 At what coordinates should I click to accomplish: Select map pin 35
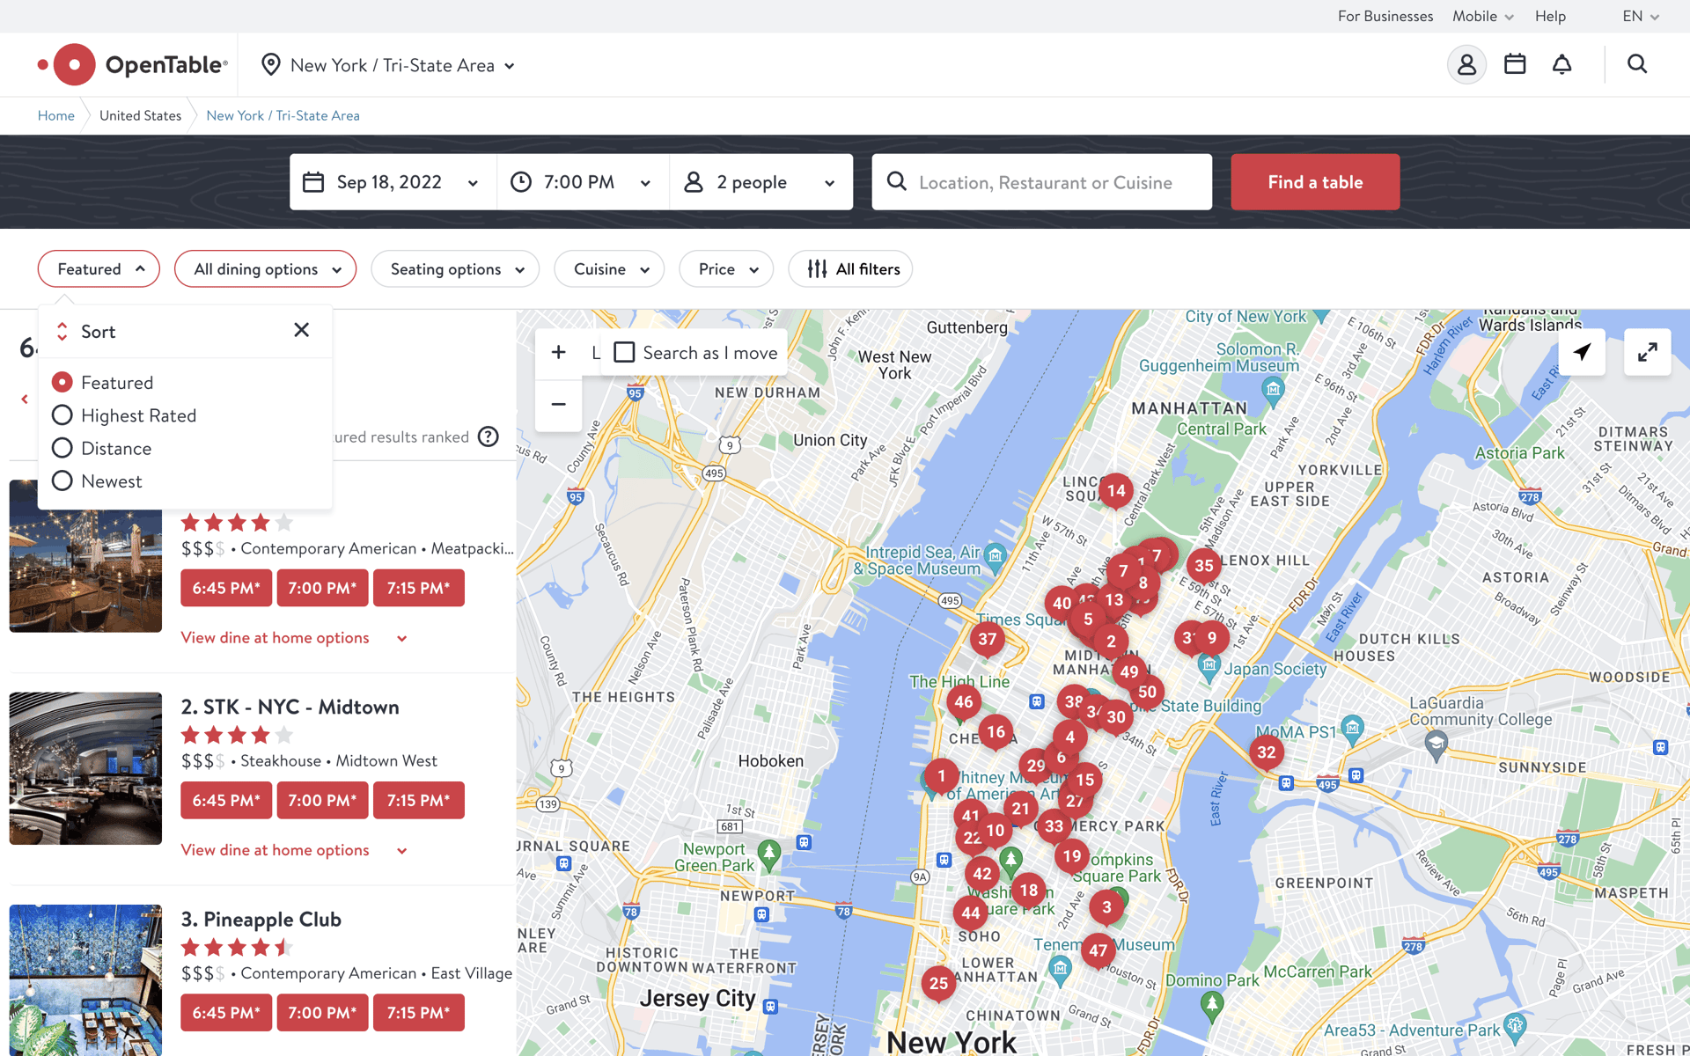click(1204, 566)
